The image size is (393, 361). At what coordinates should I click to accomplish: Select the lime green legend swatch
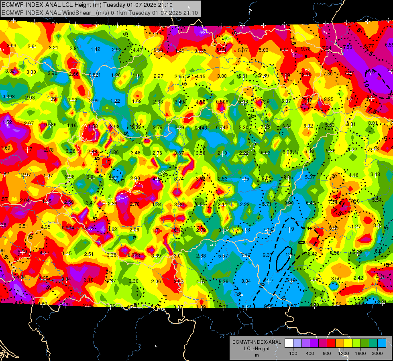click(356, 343)
